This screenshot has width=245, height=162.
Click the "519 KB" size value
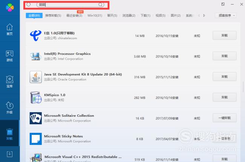pos(140,160)
